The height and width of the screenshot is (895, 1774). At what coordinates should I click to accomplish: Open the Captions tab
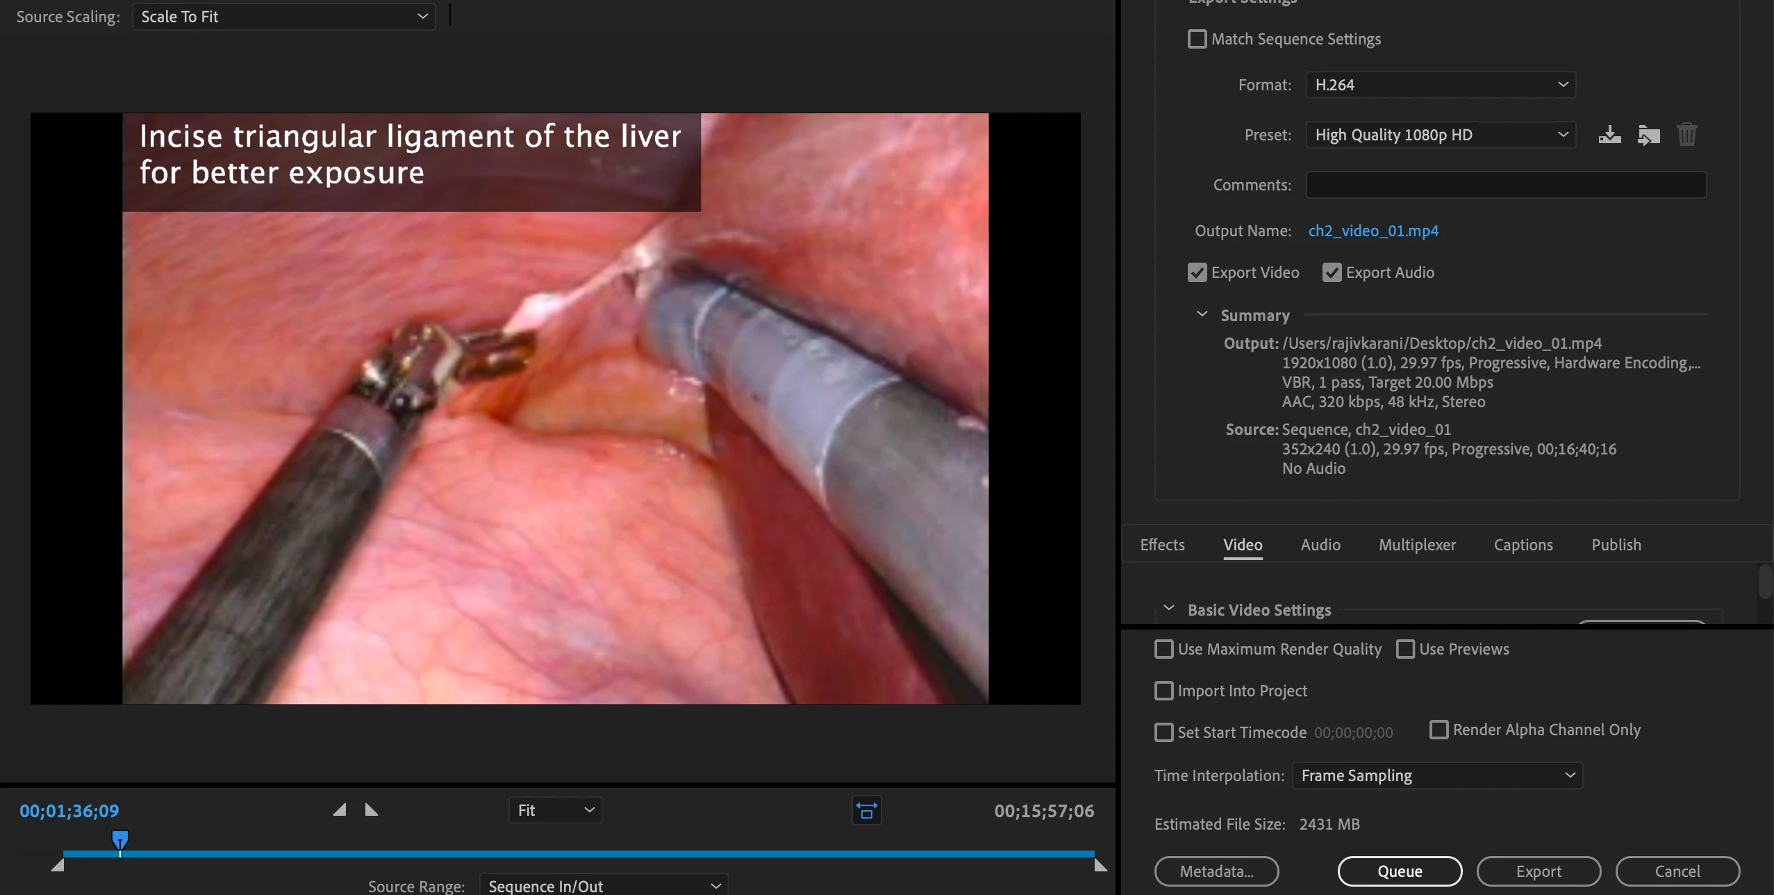pos(1523,545)
